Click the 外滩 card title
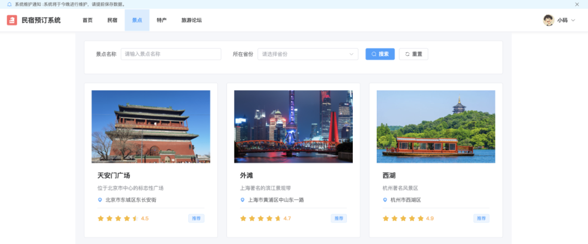 (247, 176)
